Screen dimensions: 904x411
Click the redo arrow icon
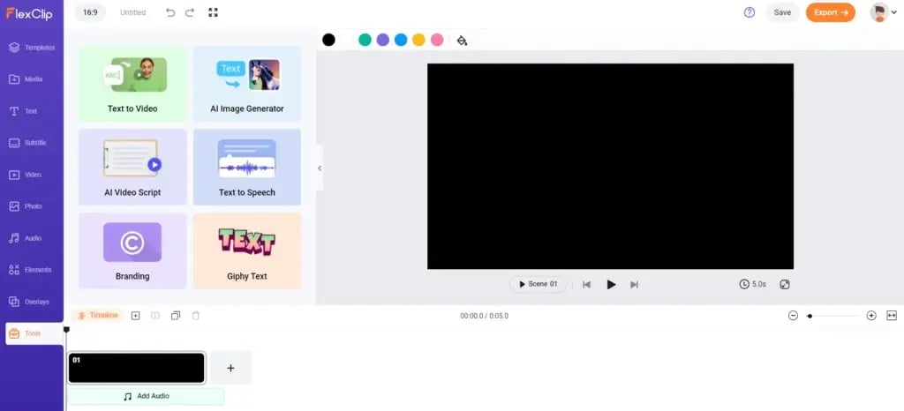tap(191, 12)
